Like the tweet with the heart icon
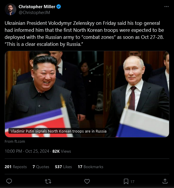The image size is (174, 188). click(x=87, y=181)
